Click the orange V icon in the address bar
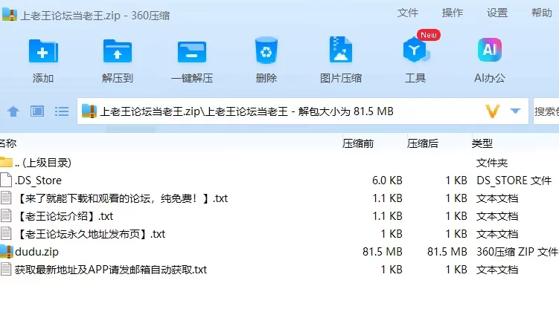Image resolution: width=559 pixels, height=312 pixels. click(x=492, y=111)
